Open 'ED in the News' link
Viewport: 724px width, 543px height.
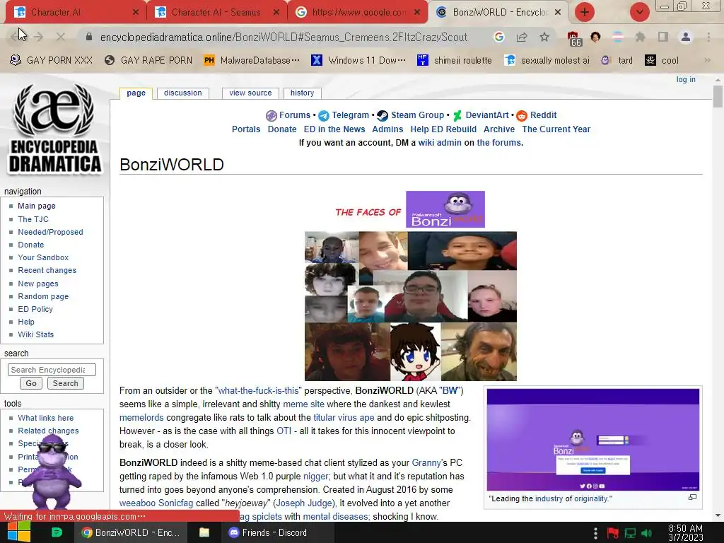pyautogui.click(x=334, y=129)
